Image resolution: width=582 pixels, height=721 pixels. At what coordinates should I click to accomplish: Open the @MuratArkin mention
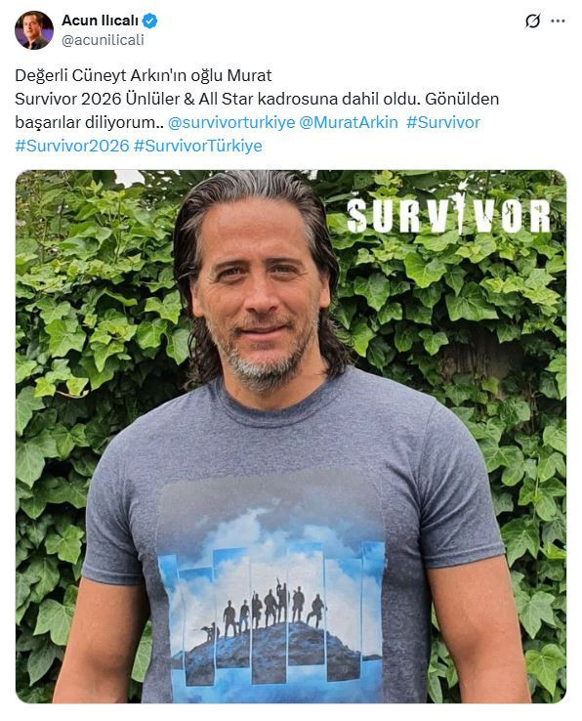click(x=348, y=122)
